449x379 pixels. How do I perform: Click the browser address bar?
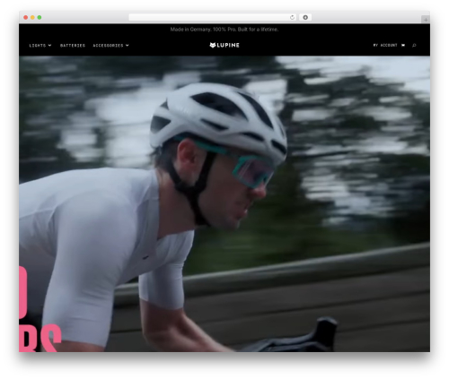tap(213, 17)
